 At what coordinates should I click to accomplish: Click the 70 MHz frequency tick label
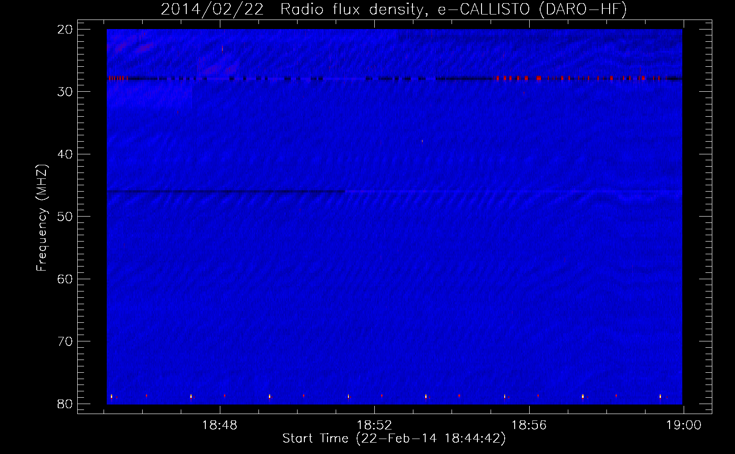[x=65, y=341]
